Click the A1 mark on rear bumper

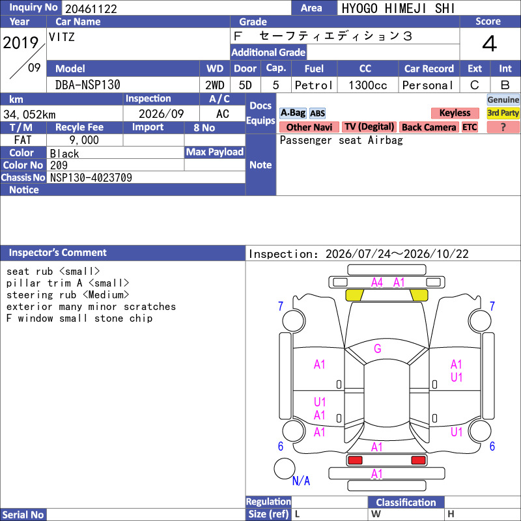pos(377,474)
